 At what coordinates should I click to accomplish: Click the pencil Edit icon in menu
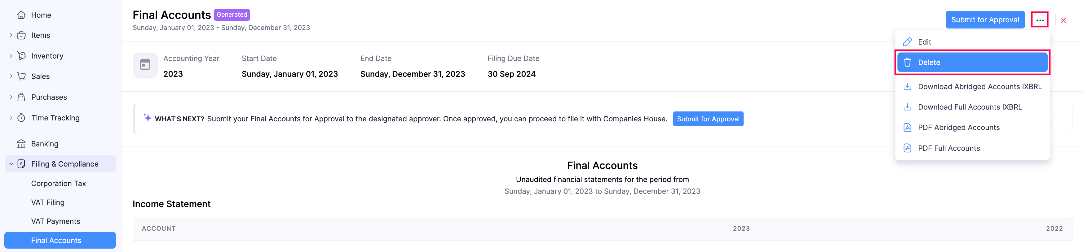907,42
